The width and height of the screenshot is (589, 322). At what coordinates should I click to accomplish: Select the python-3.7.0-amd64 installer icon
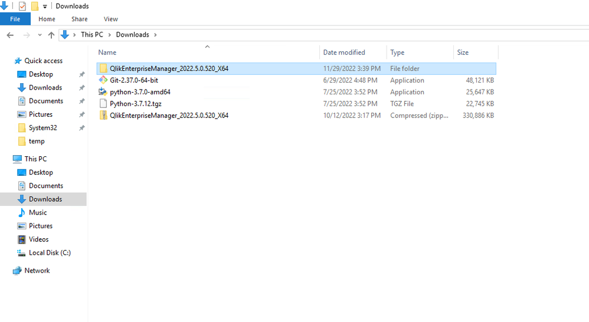point(103,91)
